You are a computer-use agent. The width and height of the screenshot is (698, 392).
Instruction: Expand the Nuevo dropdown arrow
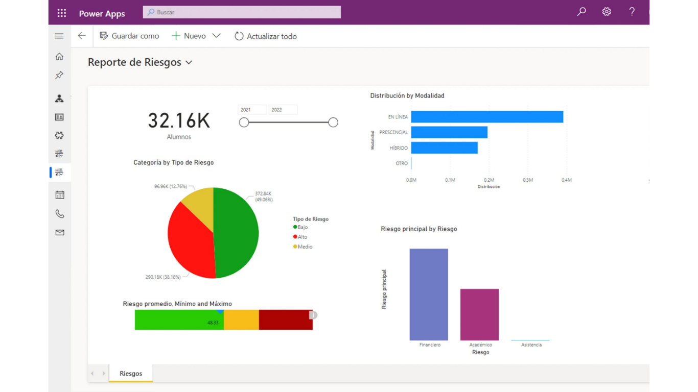[x=217, y=36]
